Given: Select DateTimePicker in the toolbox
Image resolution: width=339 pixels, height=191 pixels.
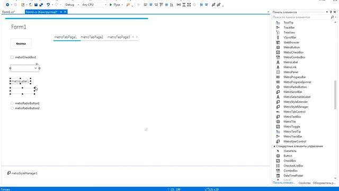Looking at the screenshot, I should click(293, 176).
